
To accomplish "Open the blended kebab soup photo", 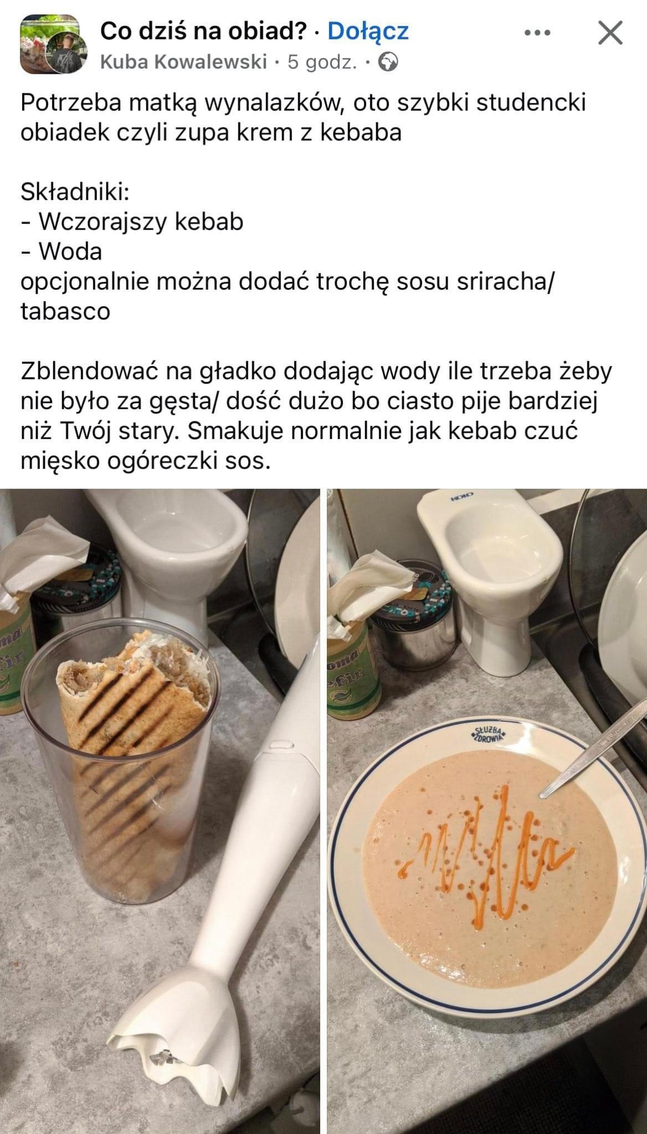I will coord(487,811).
